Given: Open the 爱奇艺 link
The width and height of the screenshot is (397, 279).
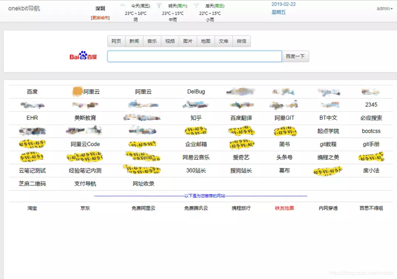Looking at the screenshot, I should coord(241,157).
